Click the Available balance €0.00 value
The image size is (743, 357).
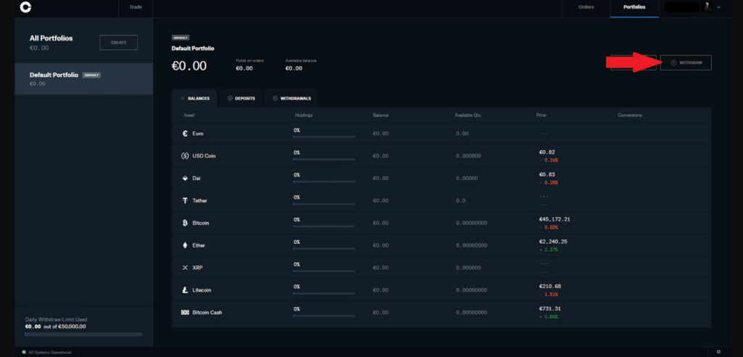tap(294, 68)
